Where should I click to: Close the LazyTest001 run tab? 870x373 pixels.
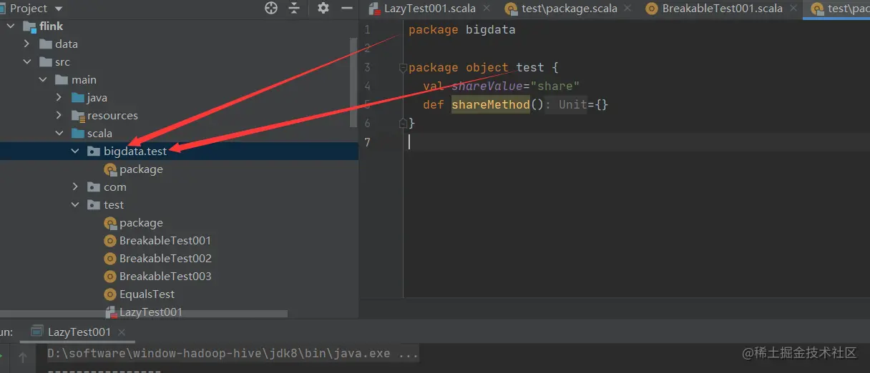pos(122,332)
